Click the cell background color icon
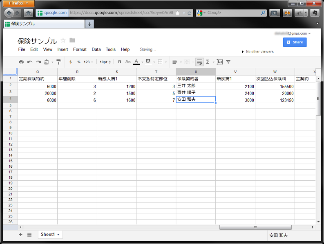 click(148, 62)
